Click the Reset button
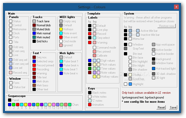Viewport: 186px width, 118px height. (x=161, y=107)
